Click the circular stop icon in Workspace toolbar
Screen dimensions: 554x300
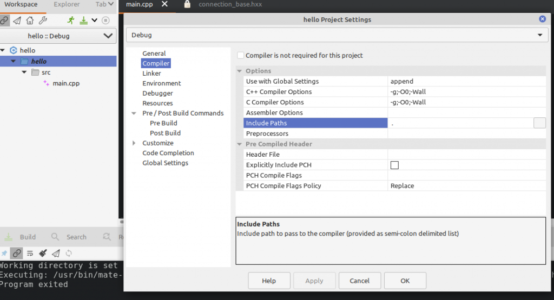click(x=106, y=21)
